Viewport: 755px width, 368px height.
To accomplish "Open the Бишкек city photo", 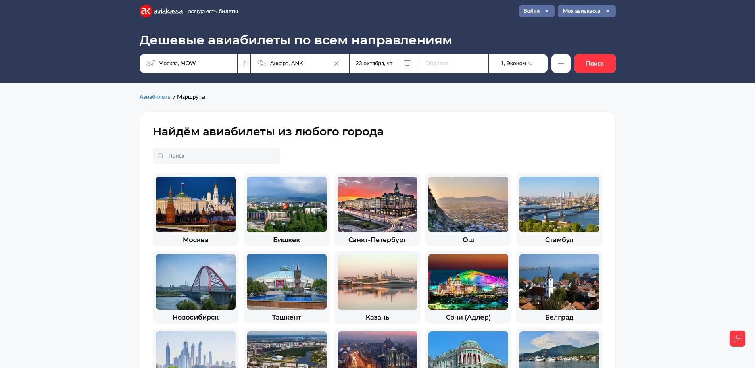I will pos(286,204).
